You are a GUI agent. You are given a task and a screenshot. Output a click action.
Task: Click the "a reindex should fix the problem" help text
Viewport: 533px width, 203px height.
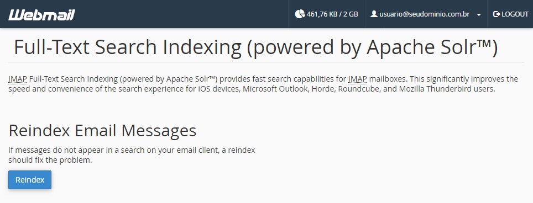pyautogui.click(x=132, y=155)
